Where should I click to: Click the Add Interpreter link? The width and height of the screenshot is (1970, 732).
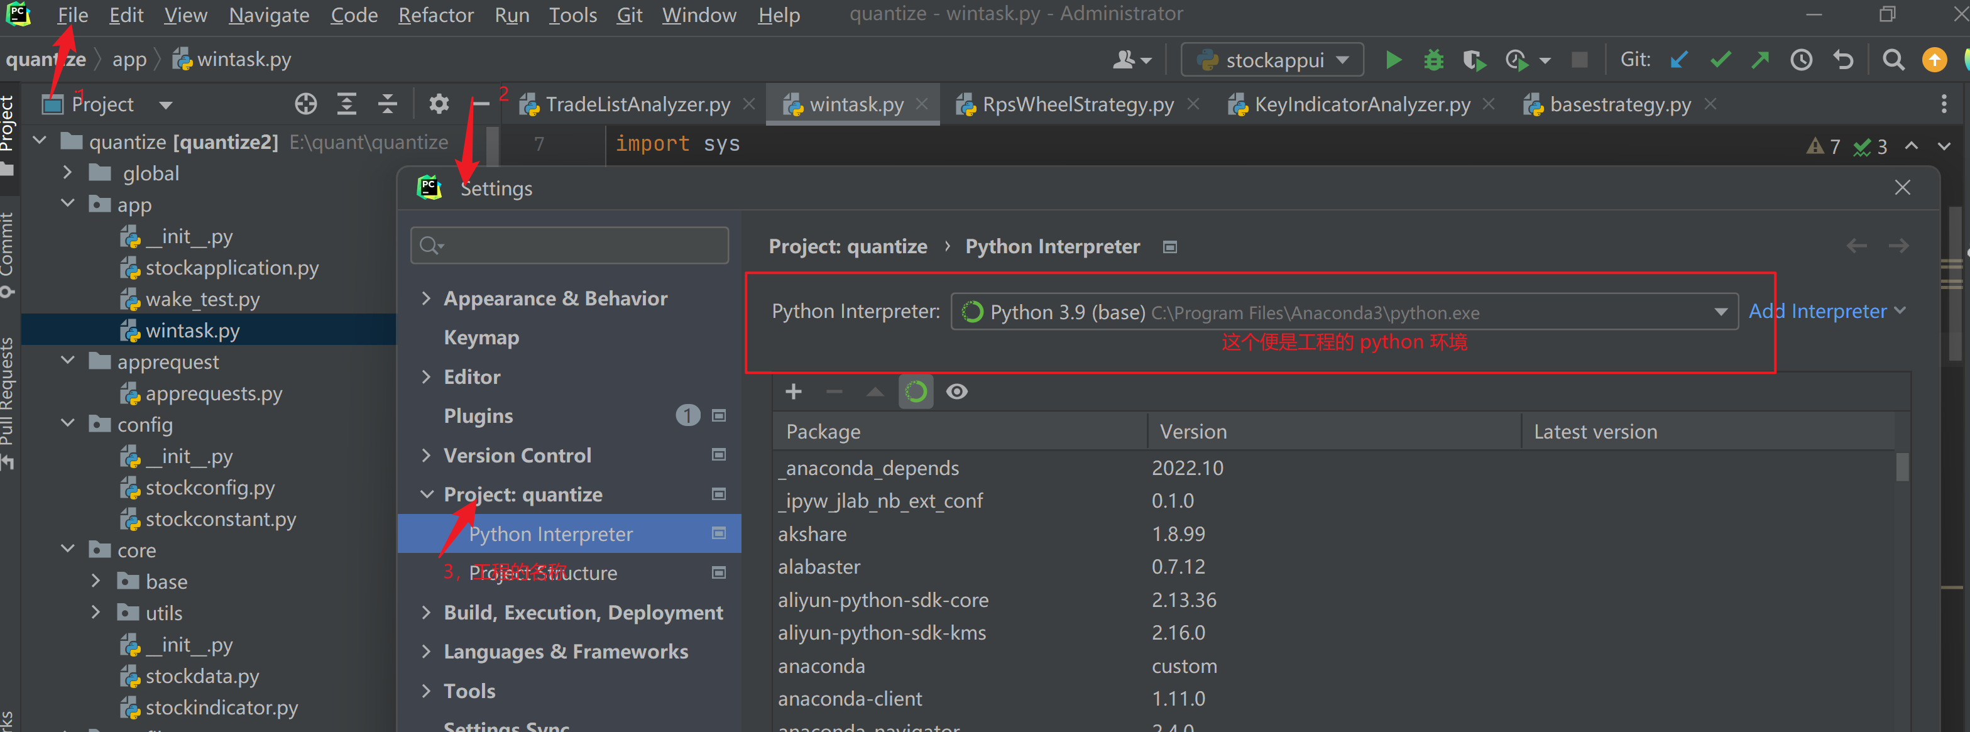tap(1818, 311)
